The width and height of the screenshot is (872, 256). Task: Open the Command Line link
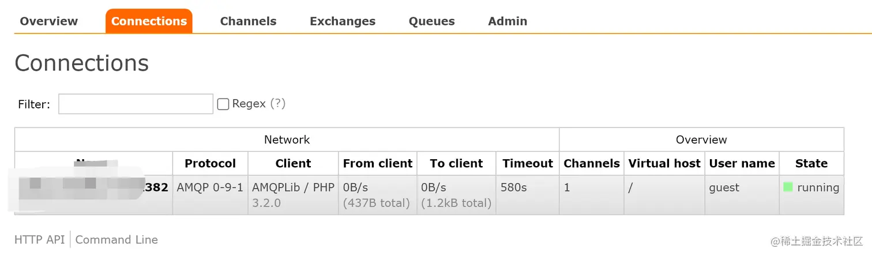(x=116, y=240)
